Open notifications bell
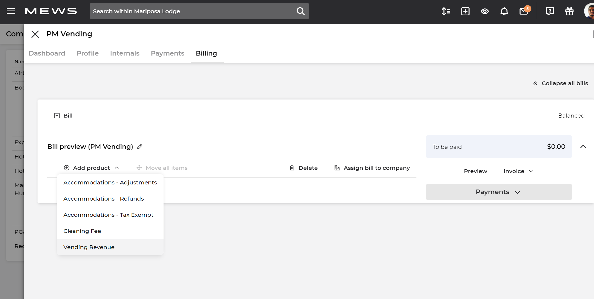 pos(504,11)
